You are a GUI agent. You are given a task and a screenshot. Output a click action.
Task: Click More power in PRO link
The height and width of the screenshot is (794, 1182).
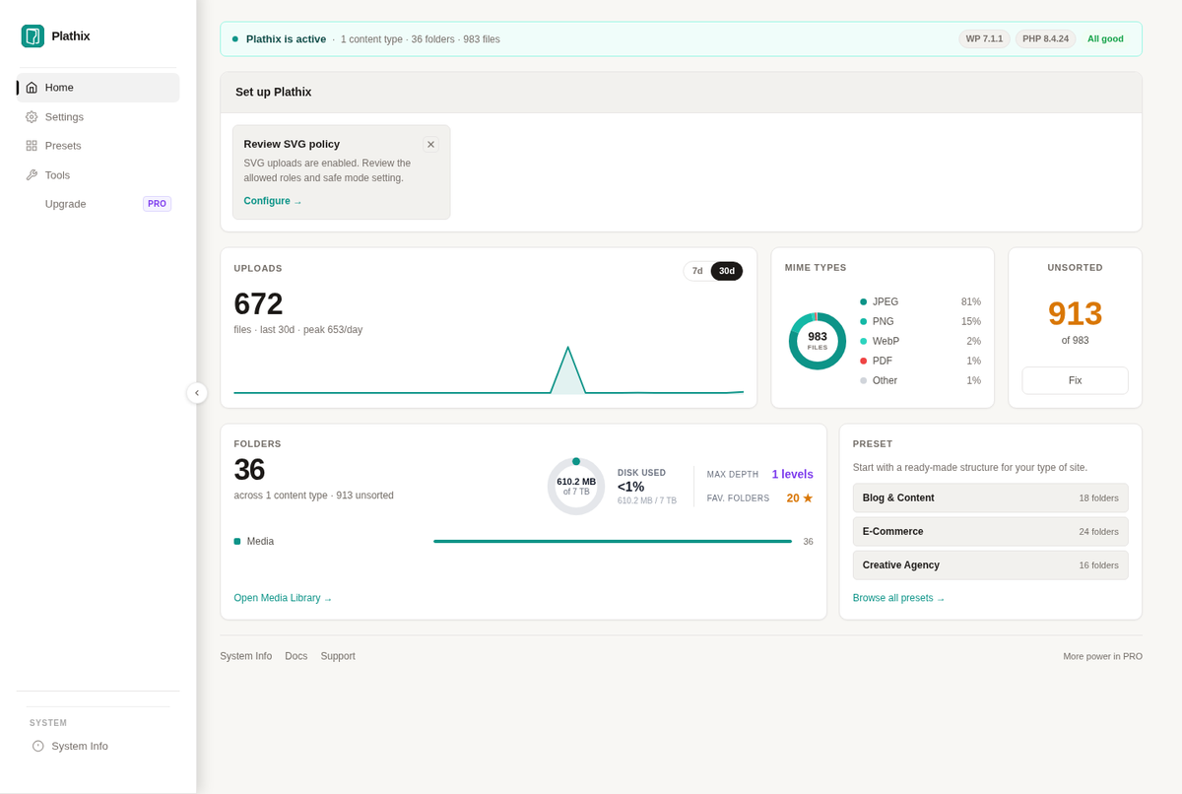[x=1102, y=656]
